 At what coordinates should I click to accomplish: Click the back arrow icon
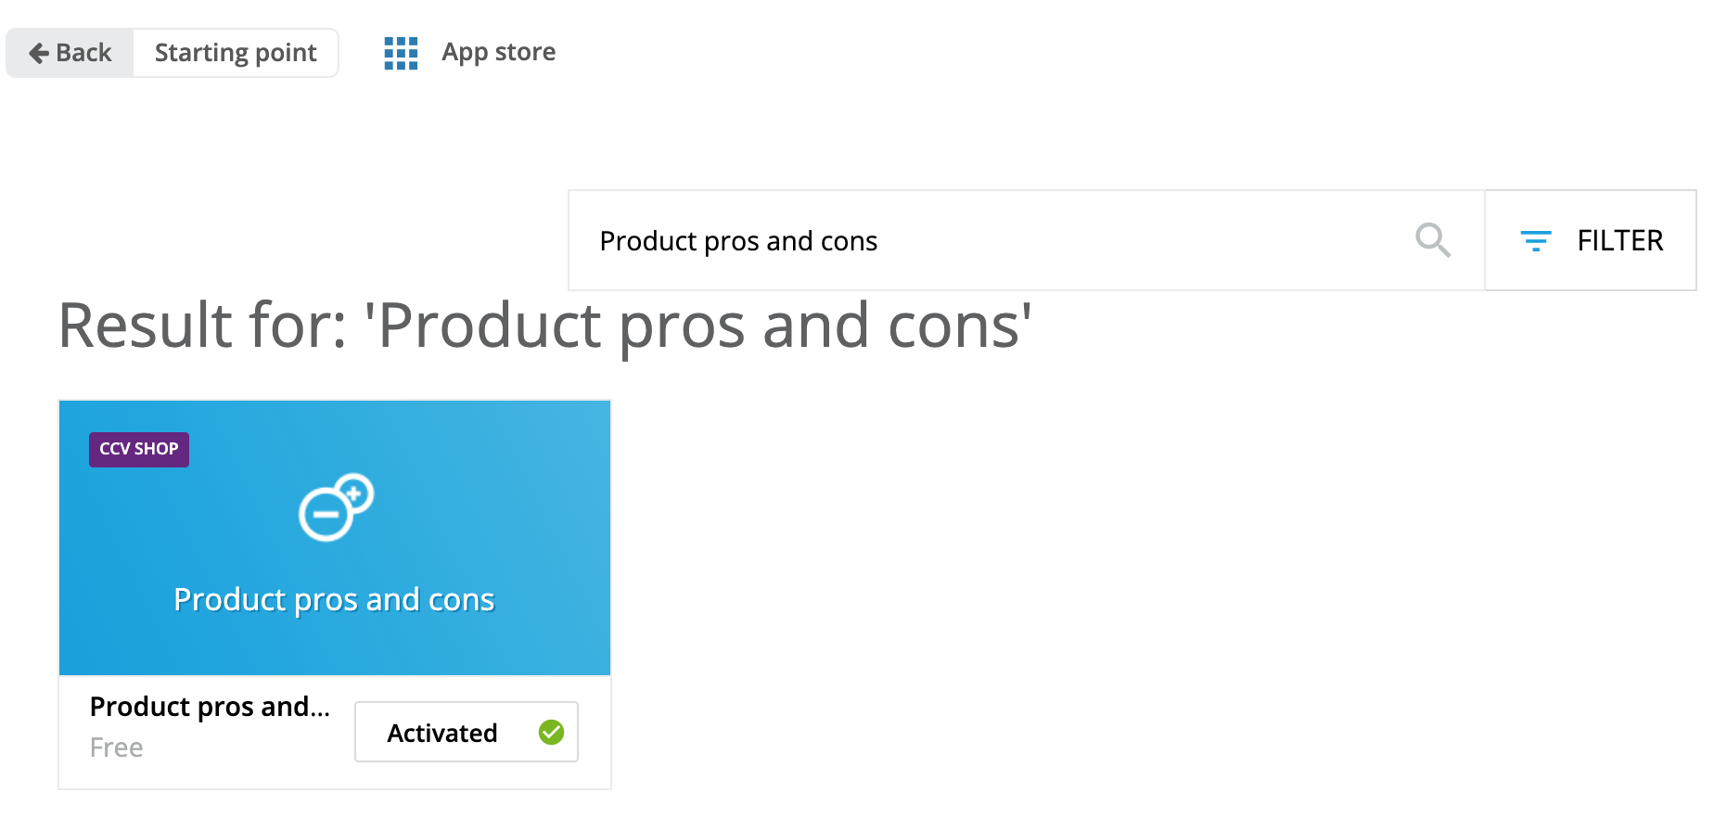pyautogui.click(x=39, y=53)
